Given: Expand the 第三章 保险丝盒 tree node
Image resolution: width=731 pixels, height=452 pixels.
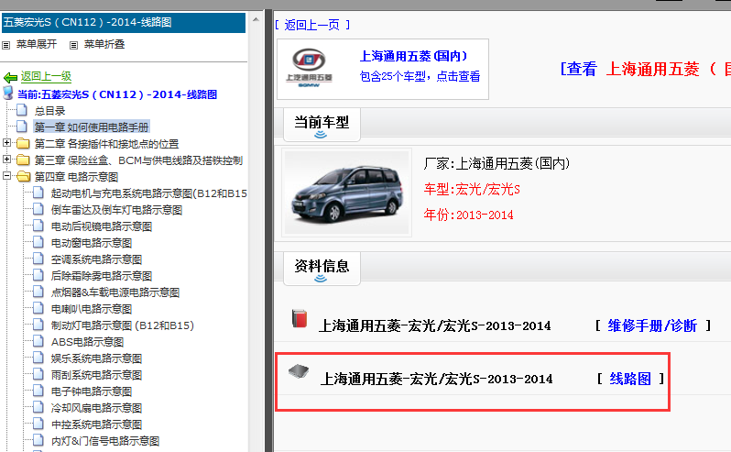Looking at the screenshot, I should point(6,160).
